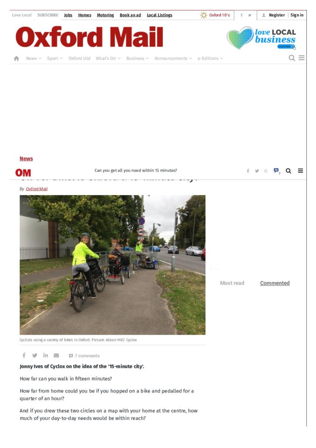Image resolution: width=316 pixels, height=448 pixels.
Task: Share article via LinkedIn icon below picture
Action: pos(45,355)
